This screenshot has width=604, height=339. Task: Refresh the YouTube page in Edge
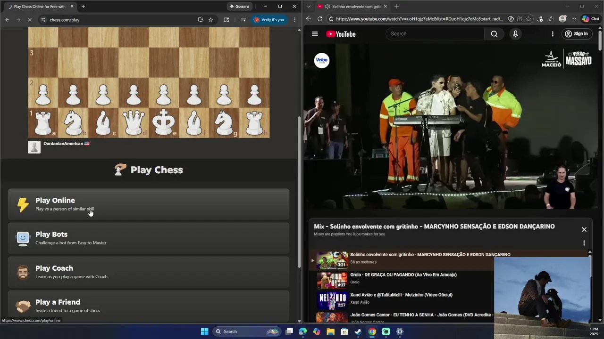pyautogui.click(x=320, y=19)
